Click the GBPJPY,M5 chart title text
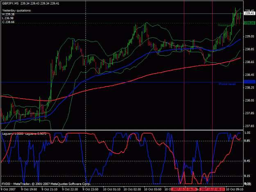Viewport: 256px width, 192px height. 31,3
